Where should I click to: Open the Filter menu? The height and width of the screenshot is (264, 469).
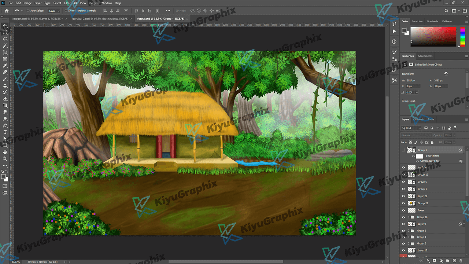pyautogui.click(x=67, y=3)
